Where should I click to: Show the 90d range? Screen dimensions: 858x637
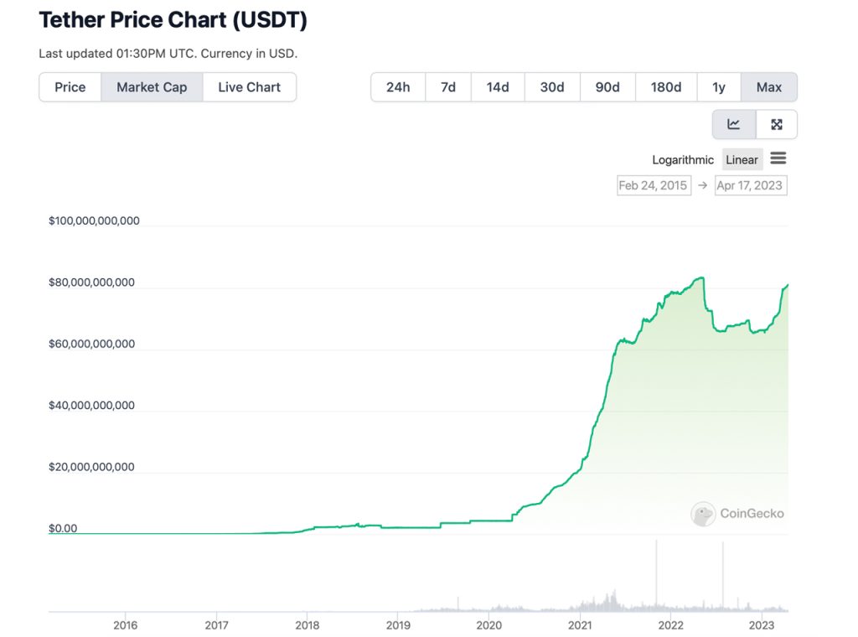tap(607, 86)
